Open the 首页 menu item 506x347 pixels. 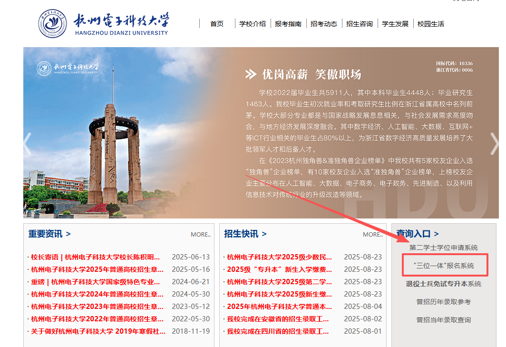click(x=217, y=24)
